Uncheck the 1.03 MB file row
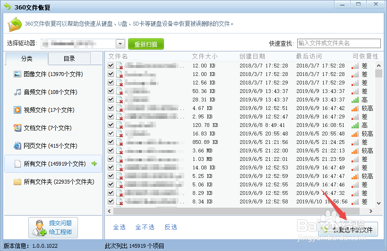The width and height of the screenshot is (387, 251). [x=111, y=159]
